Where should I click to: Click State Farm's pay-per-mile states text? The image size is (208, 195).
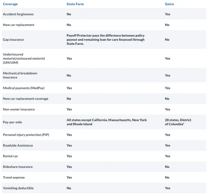click(x=107, y=122)
